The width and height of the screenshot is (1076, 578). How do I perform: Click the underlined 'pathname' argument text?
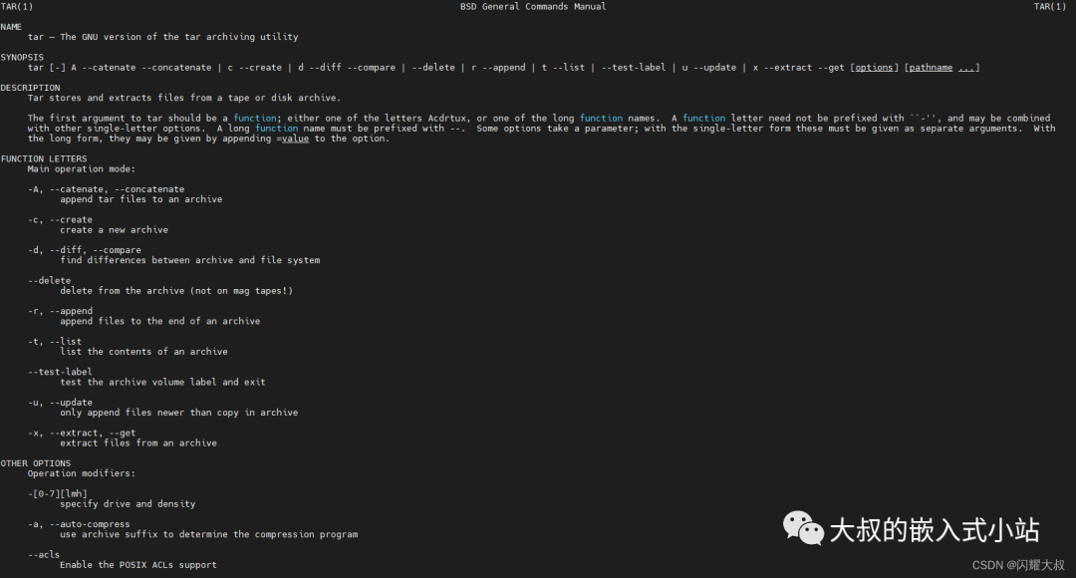click(x=931, y=68)
